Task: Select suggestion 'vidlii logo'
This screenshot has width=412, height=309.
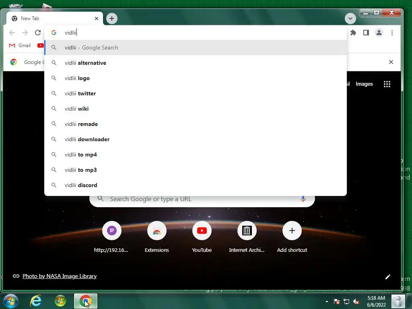Action: tap(196, 78)
